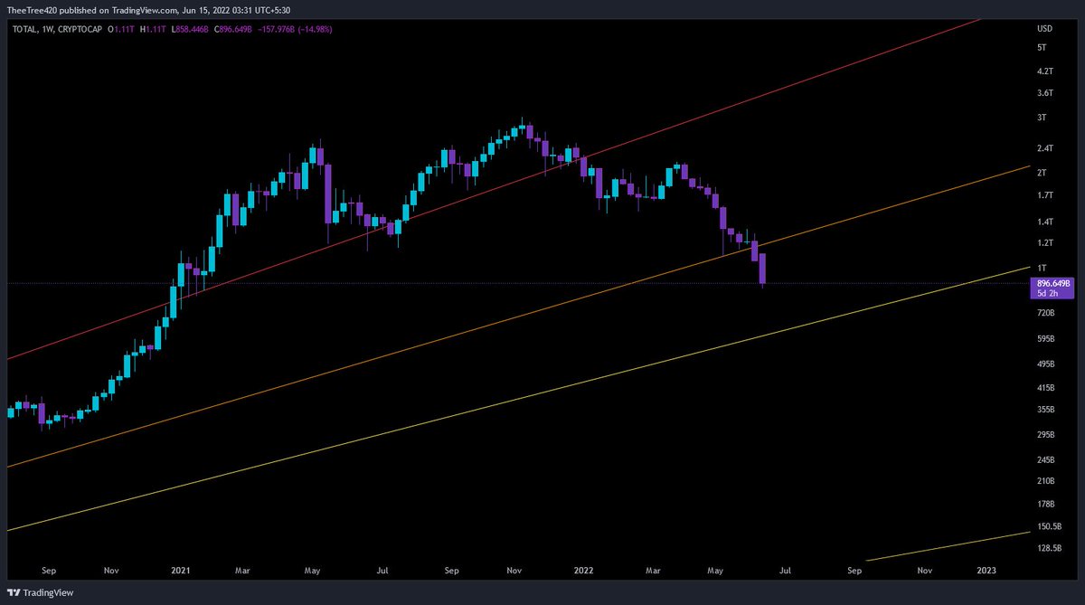1085x605 pixels.
Task: Click the 415B price axis label
Action: coord(1045,388)
